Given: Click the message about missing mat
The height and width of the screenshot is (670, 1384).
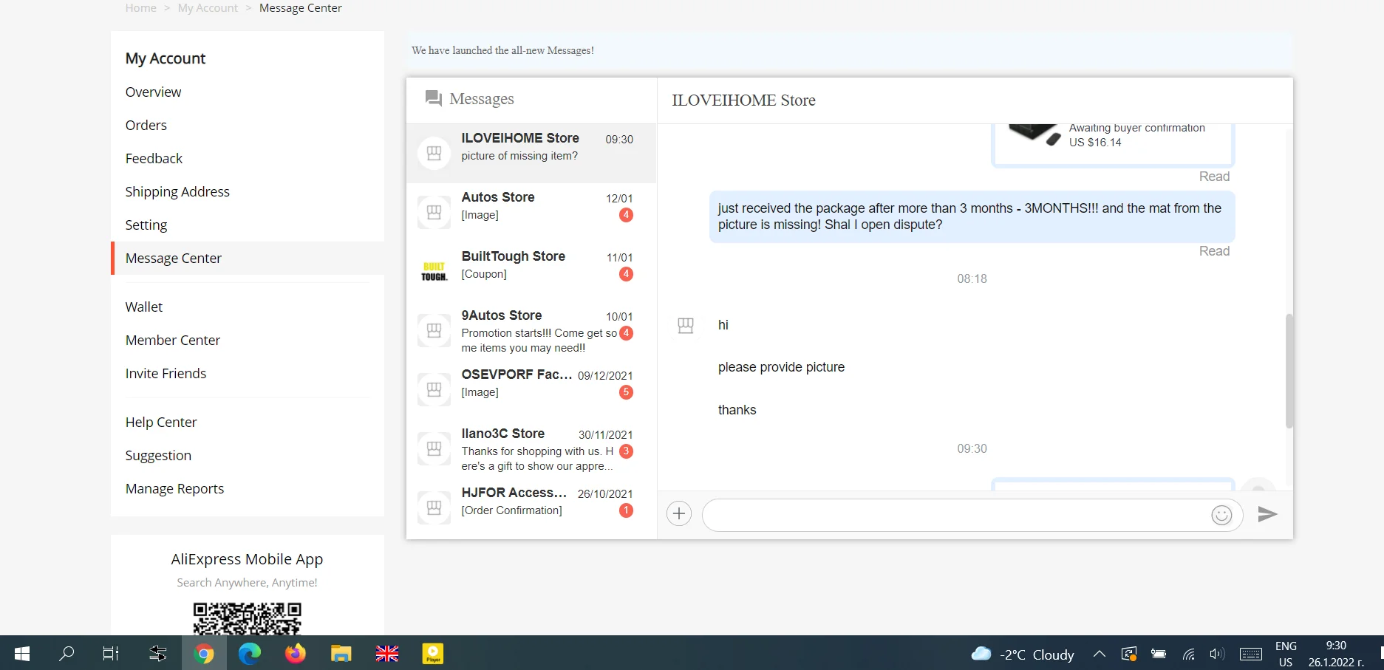Looking at the screenshot, I should 972,216.
